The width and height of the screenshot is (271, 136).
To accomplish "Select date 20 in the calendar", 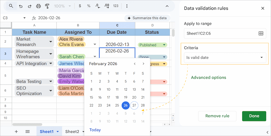I will [x=134, y=97].
